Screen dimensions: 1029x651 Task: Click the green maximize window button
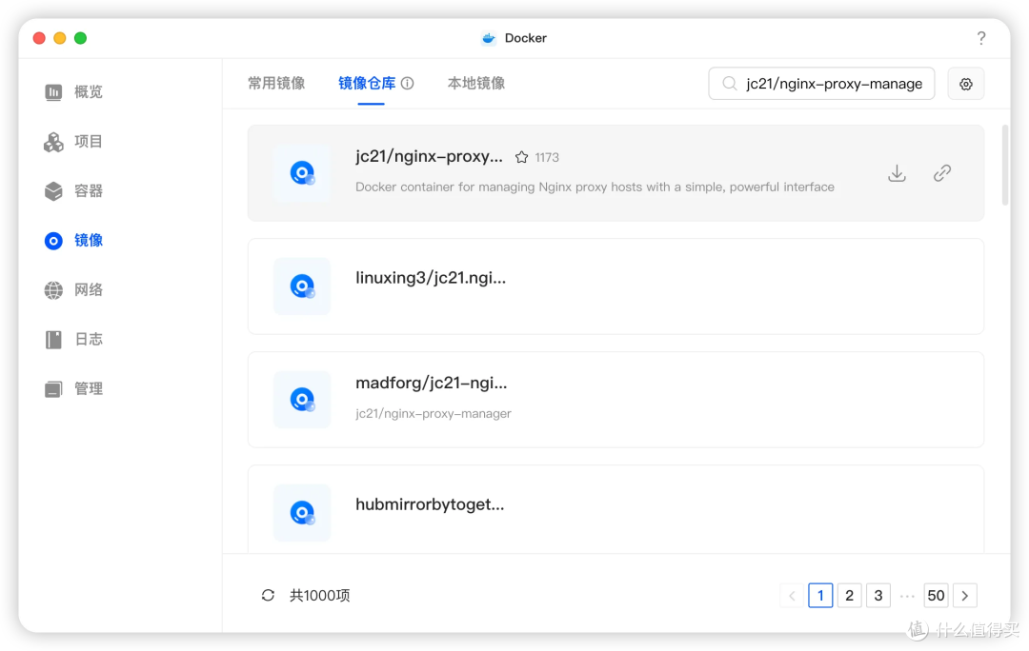[x=80, y=38]
